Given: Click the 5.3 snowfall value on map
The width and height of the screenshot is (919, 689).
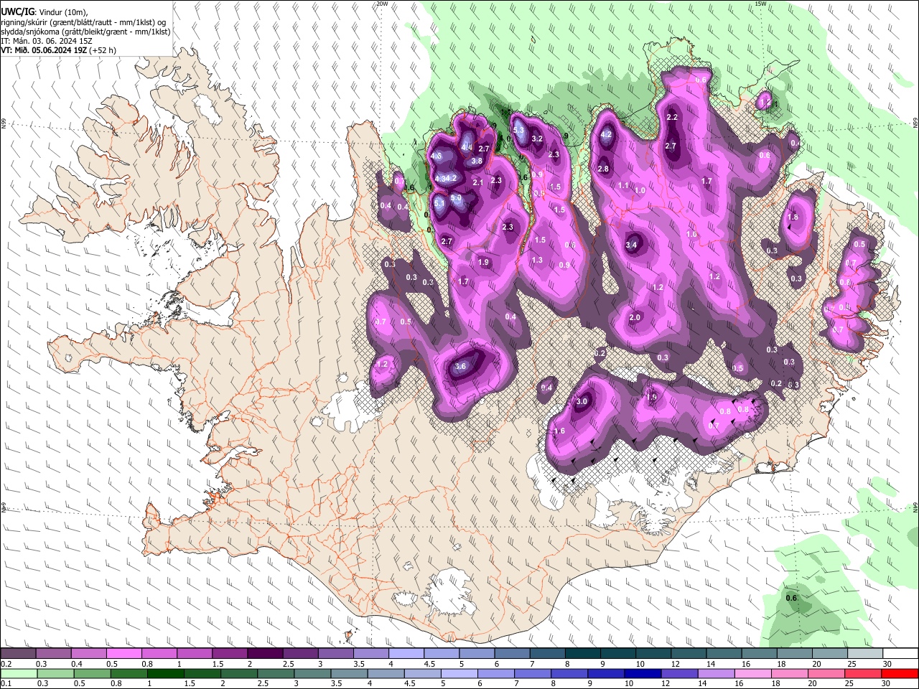Looking at the screenshot, I should (x=518, y=130).
